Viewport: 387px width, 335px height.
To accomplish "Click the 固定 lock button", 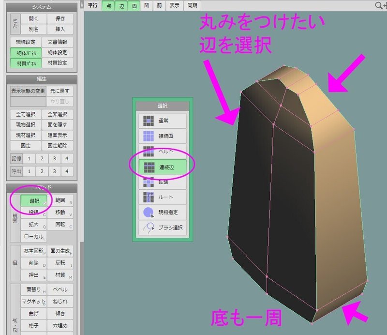I will pos(26,146).
